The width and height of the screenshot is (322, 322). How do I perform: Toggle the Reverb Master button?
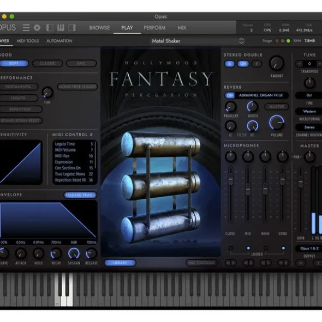click(x=277, y=107)
